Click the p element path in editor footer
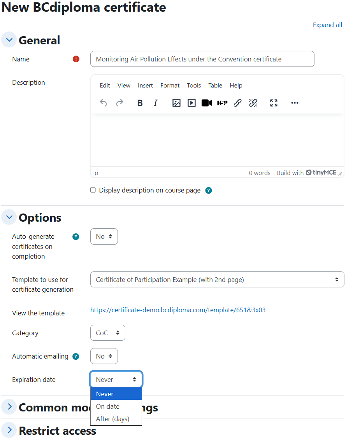 (97, 173)
